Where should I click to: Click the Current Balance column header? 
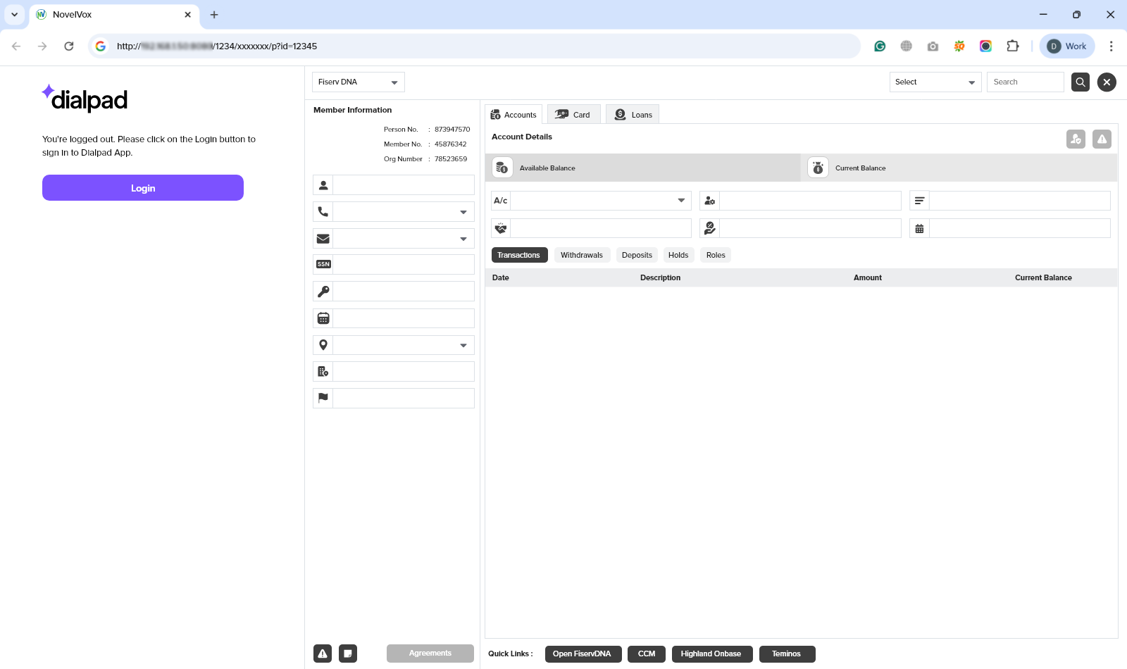pos(1043,277)
